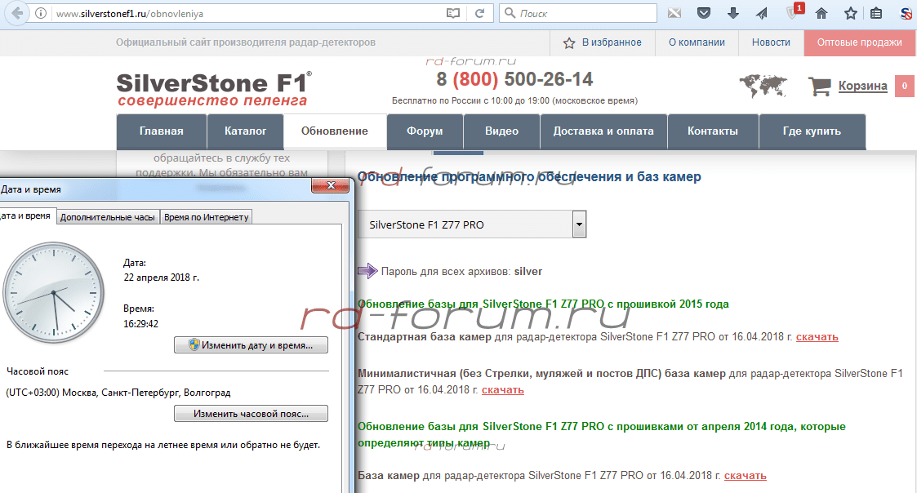Bookmark this page with star icon
Screen dimensions: 917x493
coord(850,13)
